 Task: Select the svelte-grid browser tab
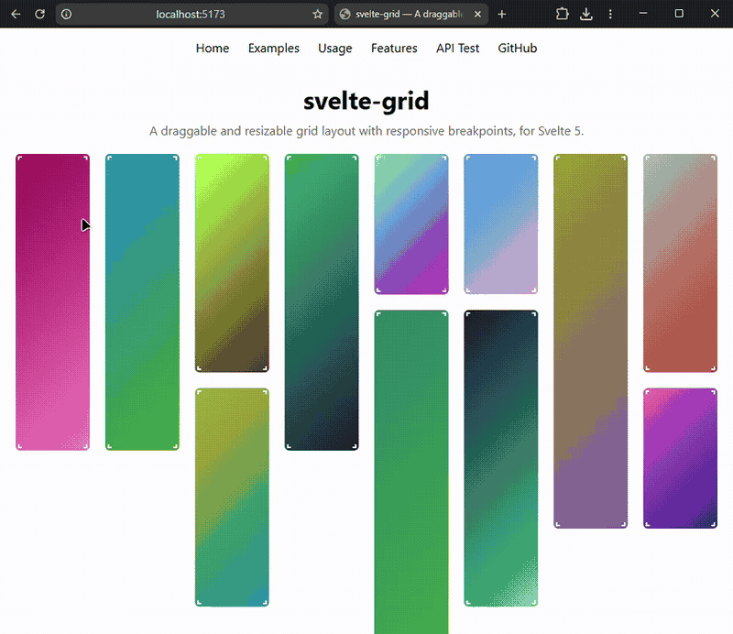point(411,14)
